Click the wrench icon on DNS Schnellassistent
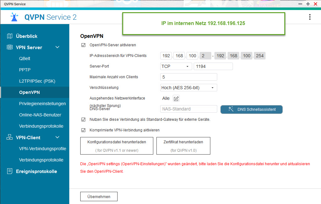The height and width of the screenshot is (204, 321). pos(230,110)
